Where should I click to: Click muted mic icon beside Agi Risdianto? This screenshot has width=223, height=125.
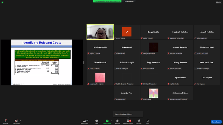168,84
